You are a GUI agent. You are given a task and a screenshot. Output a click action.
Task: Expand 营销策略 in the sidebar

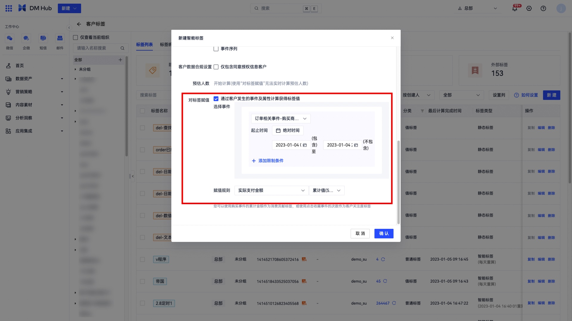click(x=35, y=92)
